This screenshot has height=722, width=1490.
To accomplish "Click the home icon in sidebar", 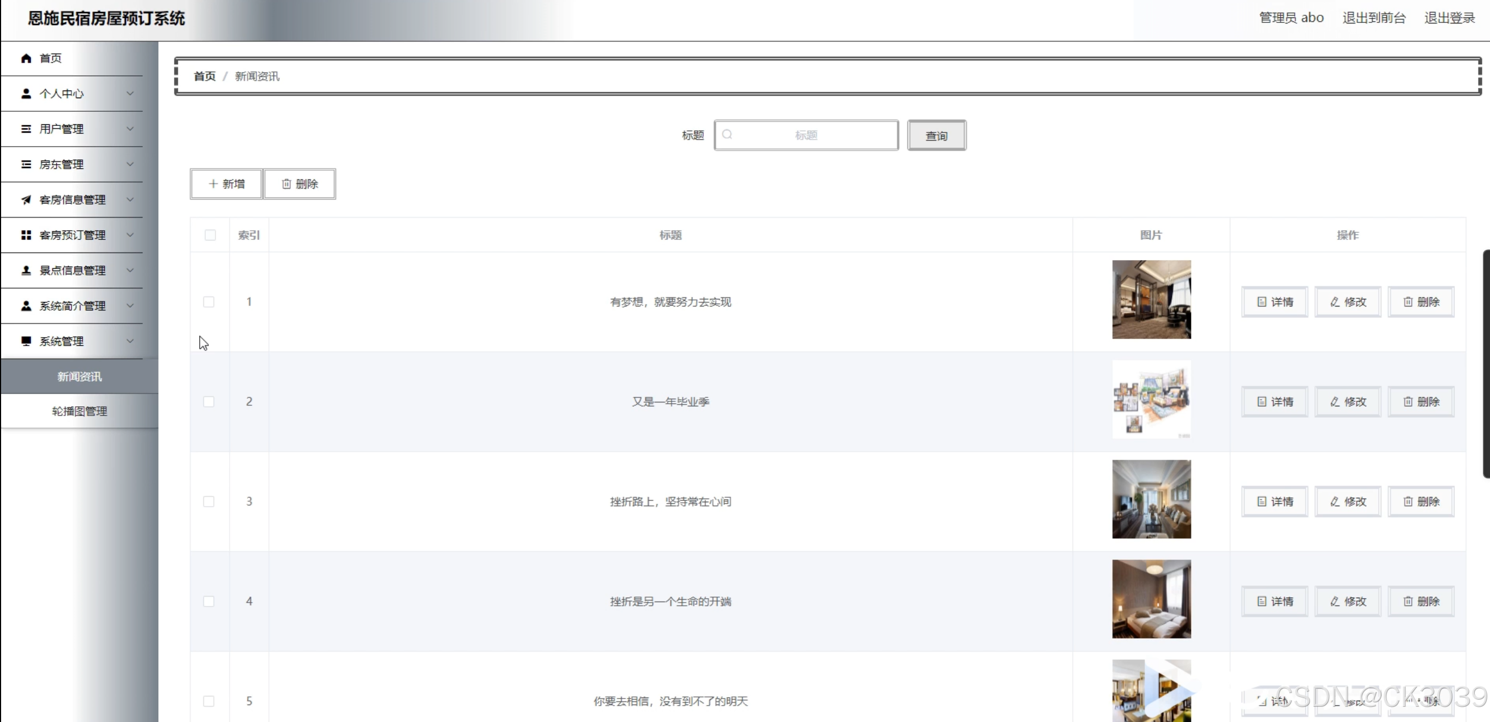I will coord(26,58).
